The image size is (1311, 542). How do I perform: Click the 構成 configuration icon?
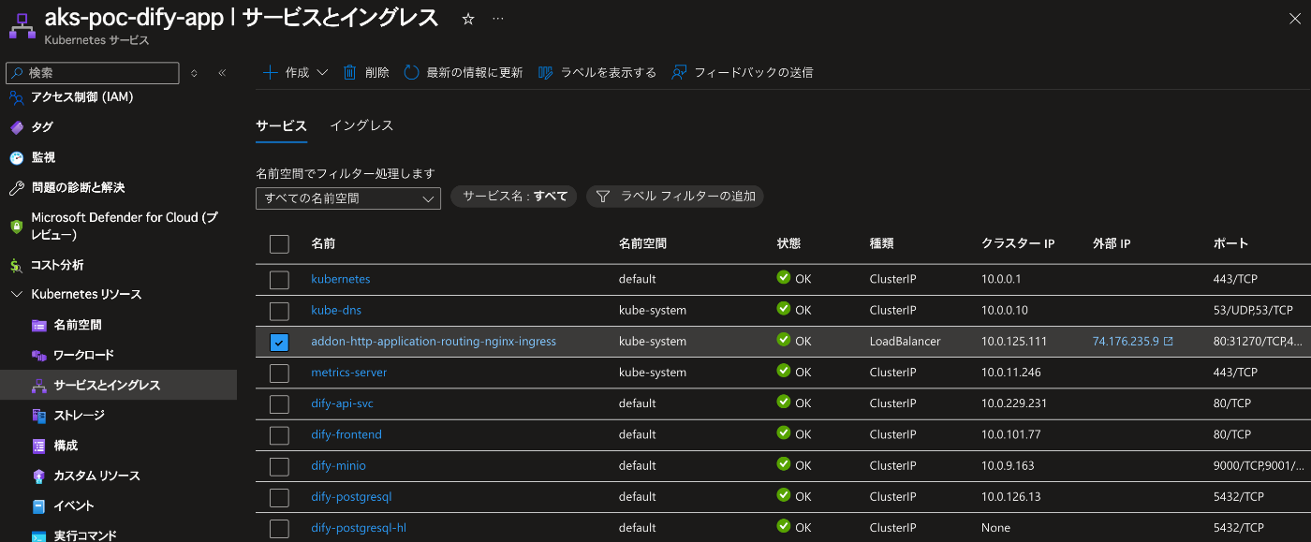(x=38, y=446)
